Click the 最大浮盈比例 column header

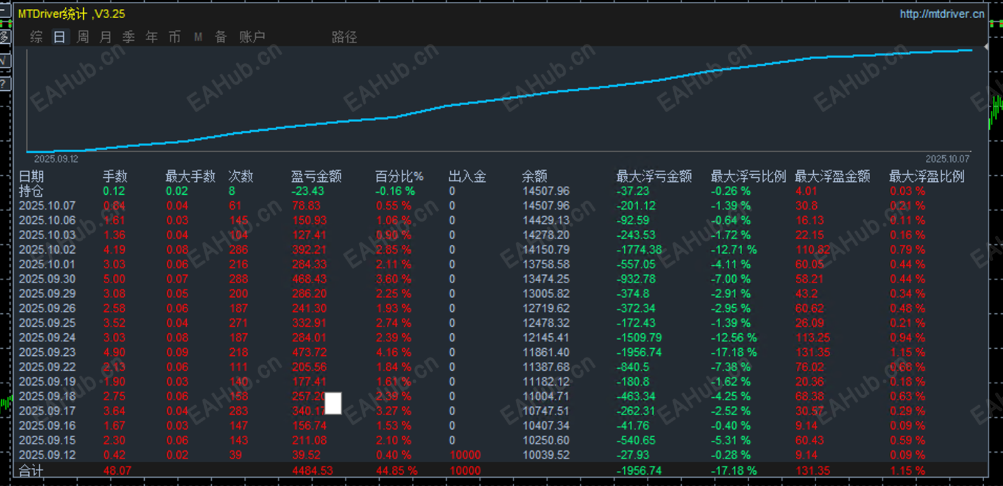[927, 177]
